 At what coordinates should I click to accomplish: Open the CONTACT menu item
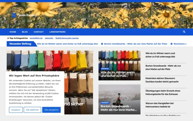39,32
